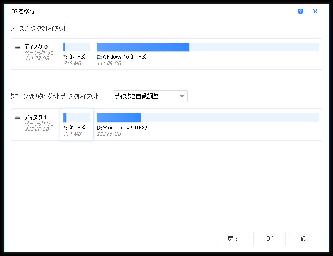Click the ディスク 1 name label
The image size is (333, 256).
click(x=36, y=117)
